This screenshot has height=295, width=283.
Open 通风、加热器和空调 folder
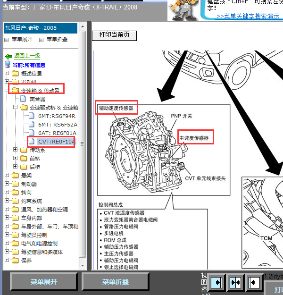tap(44, 210)
